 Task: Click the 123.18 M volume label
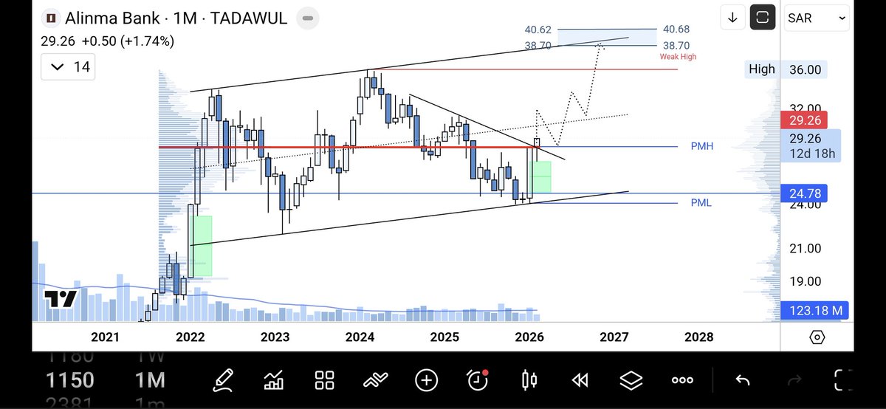point(814,311)
